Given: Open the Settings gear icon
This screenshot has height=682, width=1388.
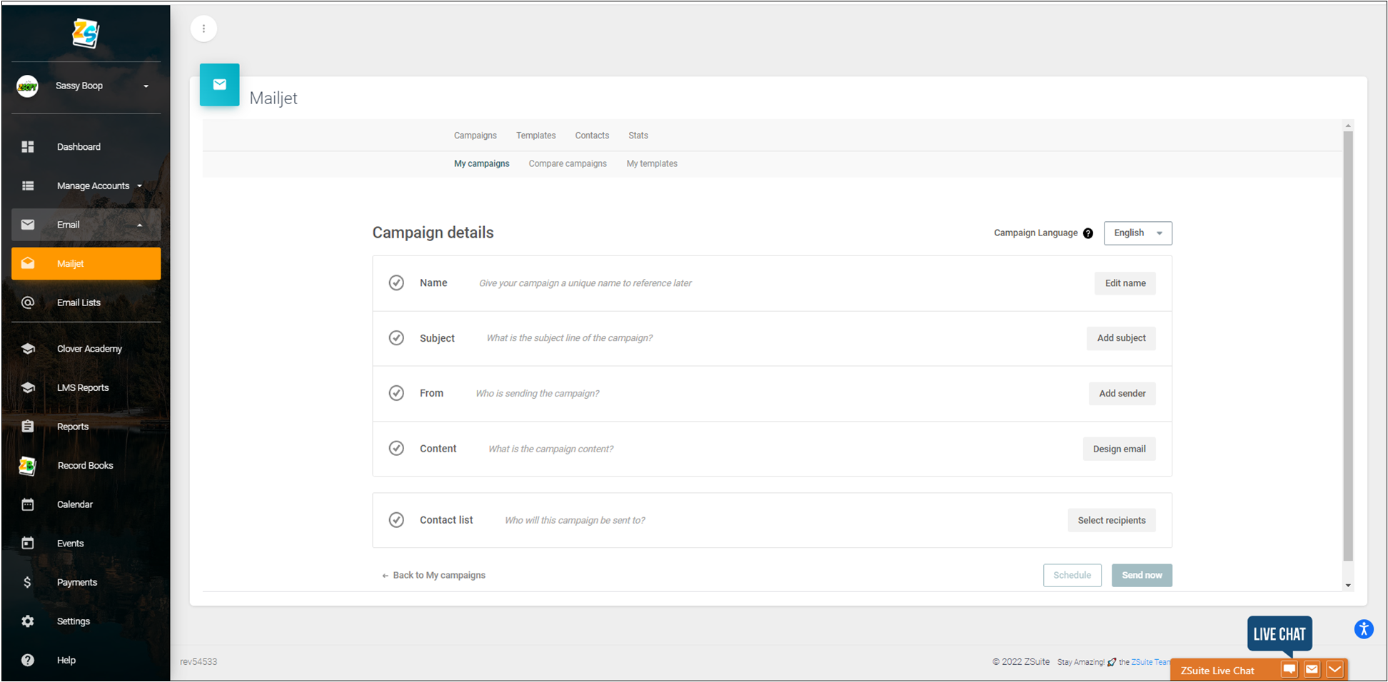Looking at the screenshot, I should [x=28, y=621].
